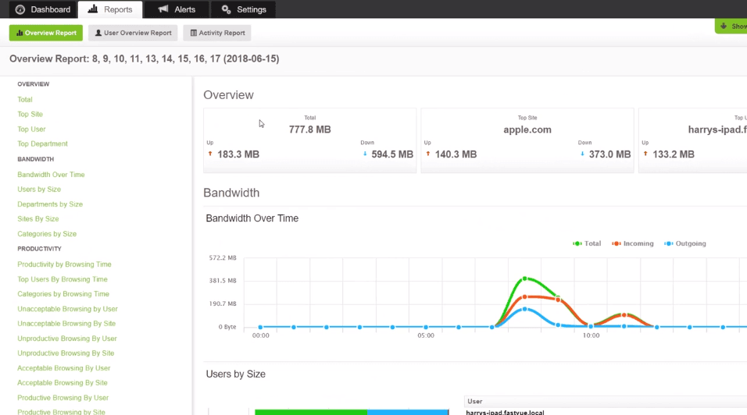The width and height of the screenshot is (747, 415).
Task: Open Categories by Browsing Time
Action: click(63, 294)
